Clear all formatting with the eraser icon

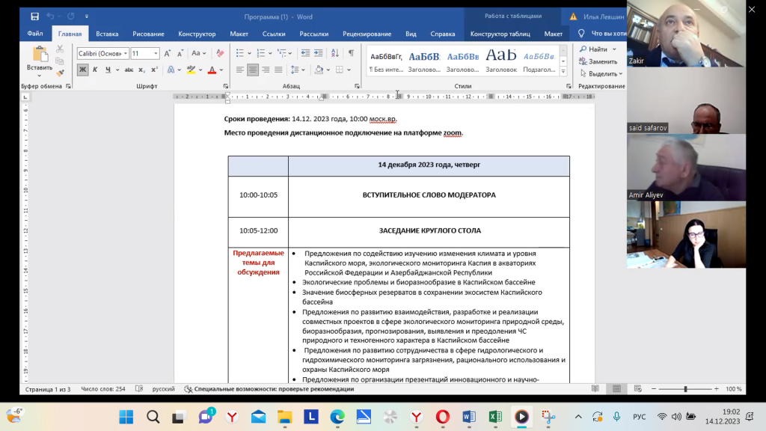click(x=220, y=53)
